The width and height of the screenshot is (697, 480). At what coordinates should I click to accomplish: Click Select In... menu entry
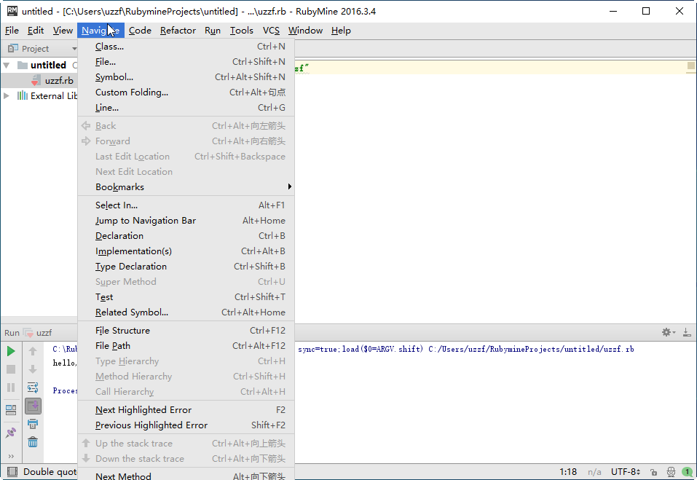pos(186,205)
